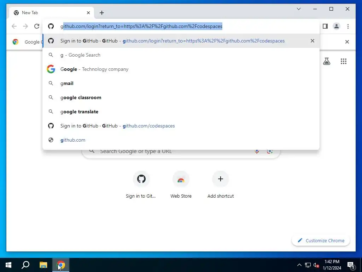Open Chrome side panel icon
This screenshot has width=362, height=272.
325,26
